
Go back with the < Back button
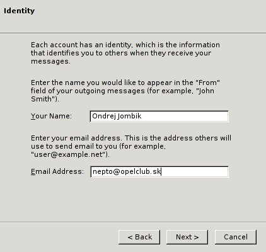139,237
